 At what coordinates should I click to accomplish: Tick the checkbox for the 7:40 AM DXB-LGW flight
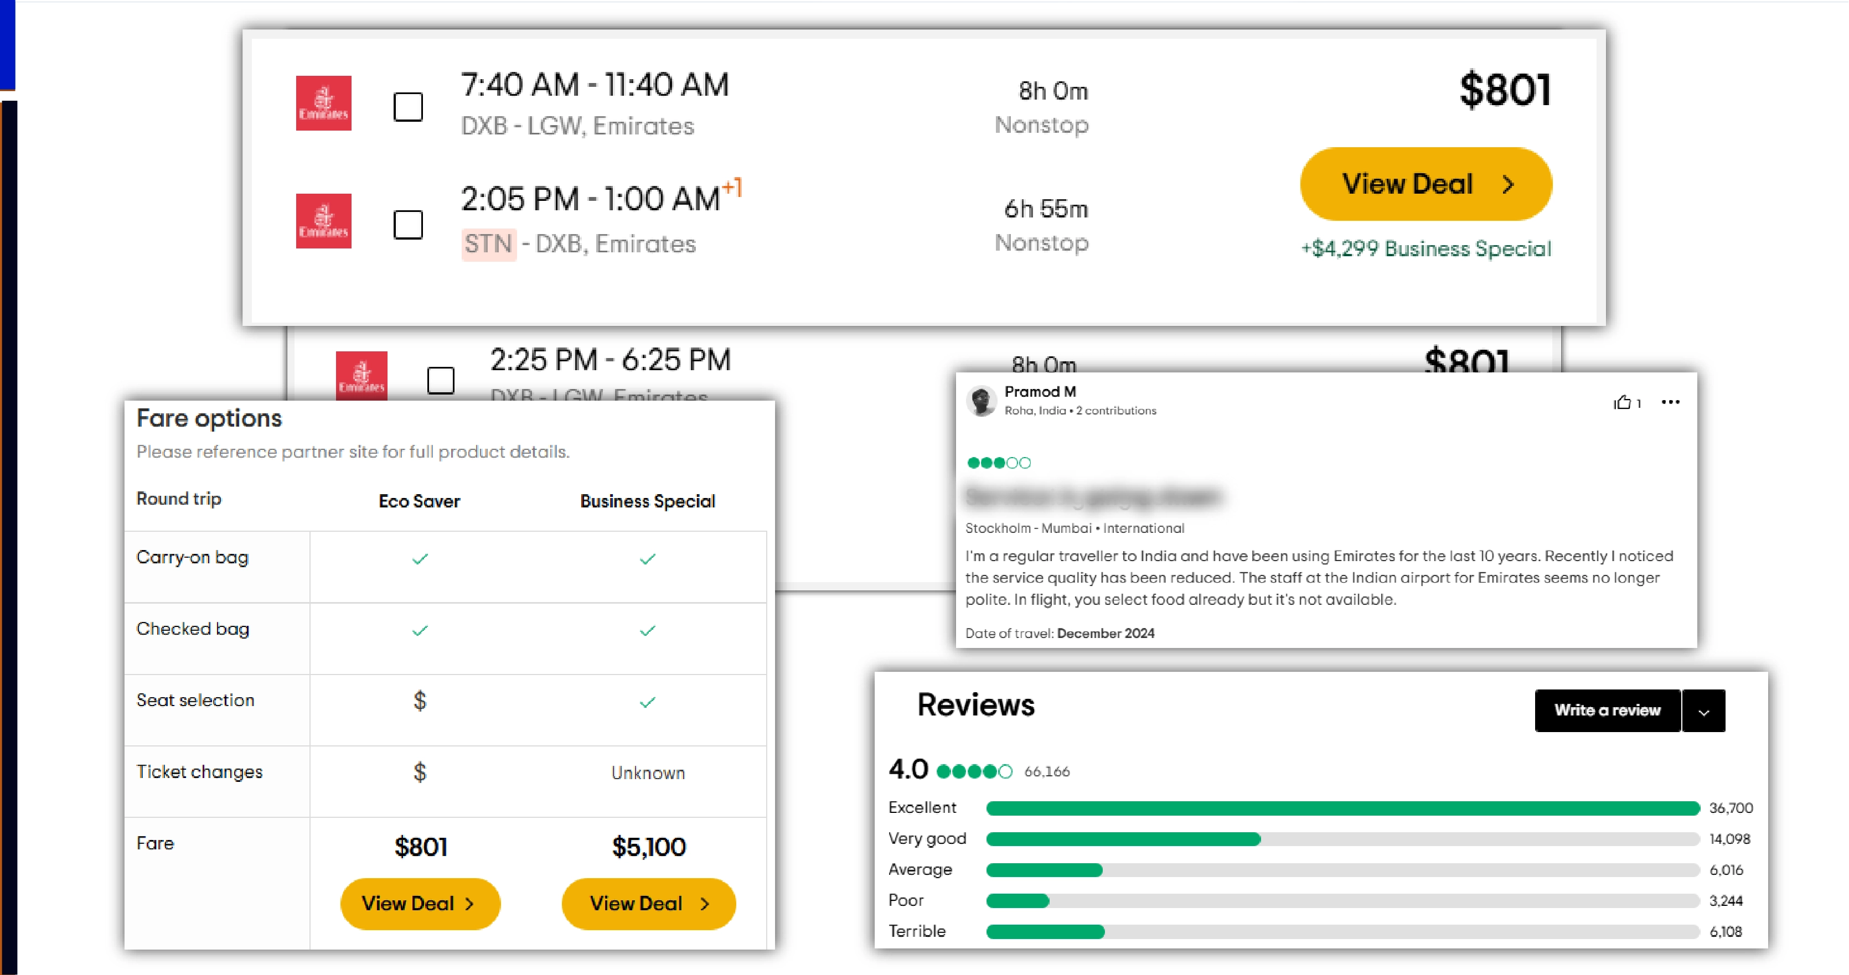[409, 107]
